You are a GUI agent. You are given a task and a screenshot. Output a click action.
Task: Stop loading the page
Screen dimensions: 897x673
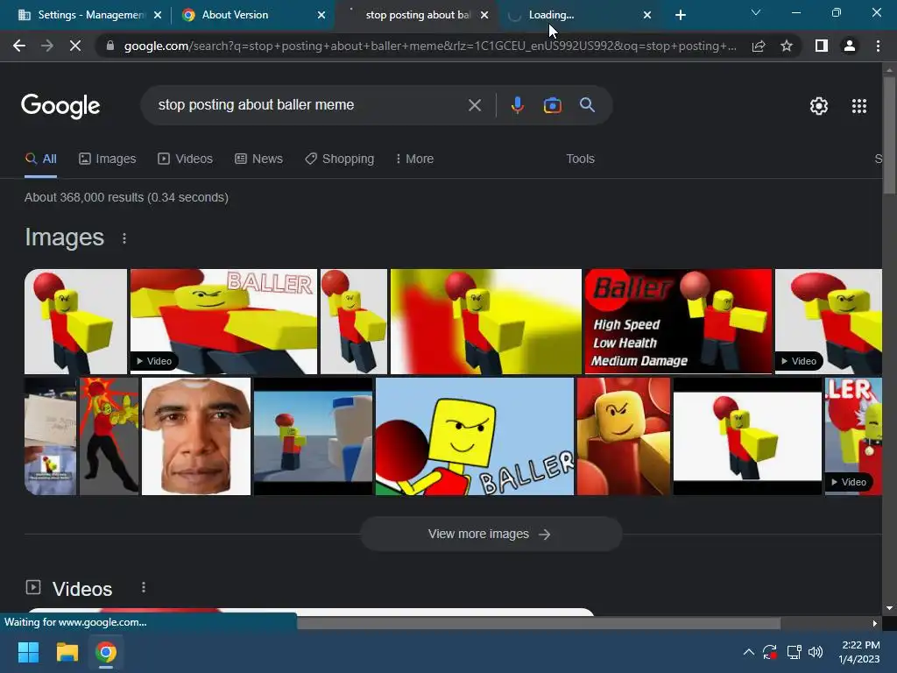point(75,46)
